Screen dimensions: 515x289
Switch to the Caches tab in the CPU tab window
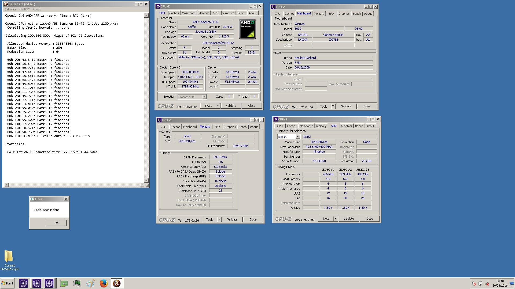click(x=174, y=13)
